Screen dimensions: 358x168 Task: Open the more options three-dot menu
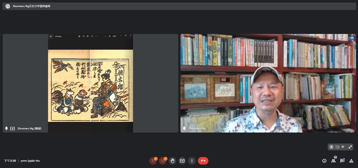tap(192, 161)
